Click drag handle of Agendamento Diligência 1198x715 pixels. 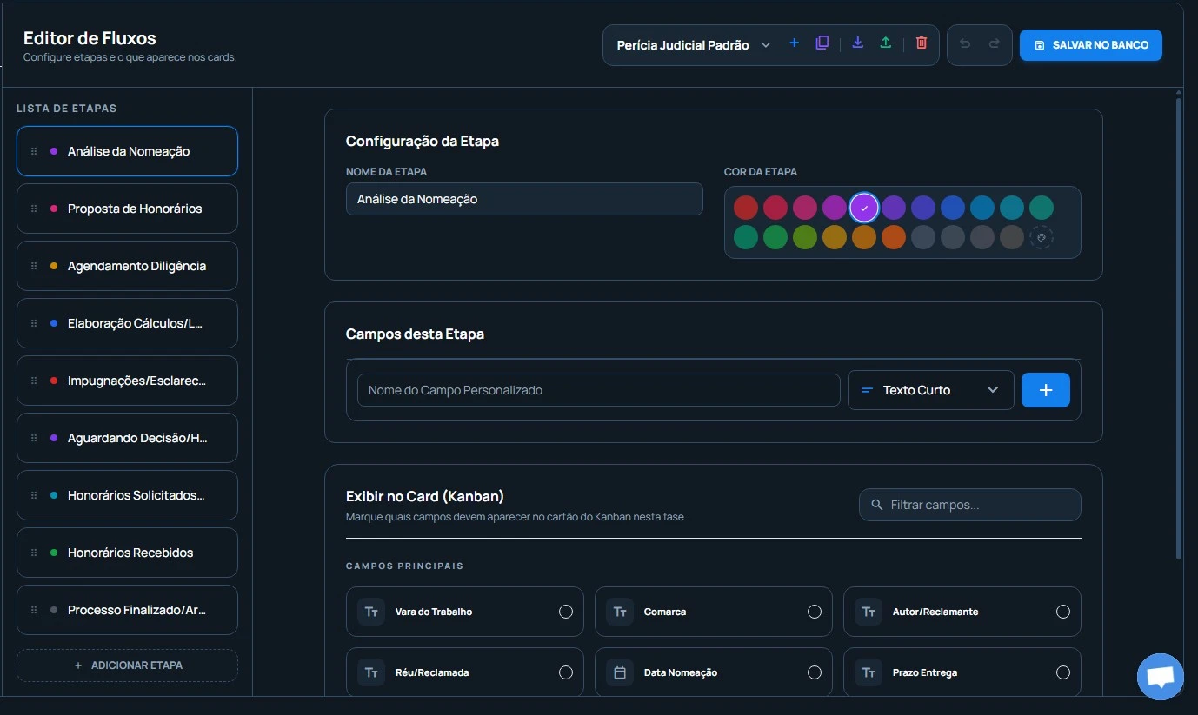34,266
